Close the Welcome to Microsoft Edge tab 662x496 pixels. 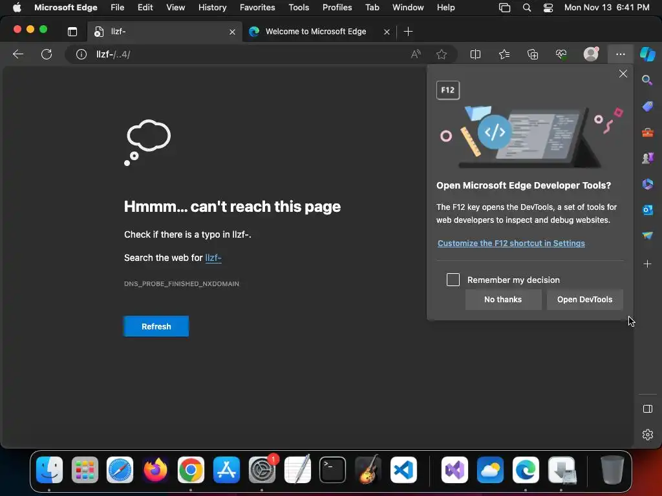(x=387, y=32)
